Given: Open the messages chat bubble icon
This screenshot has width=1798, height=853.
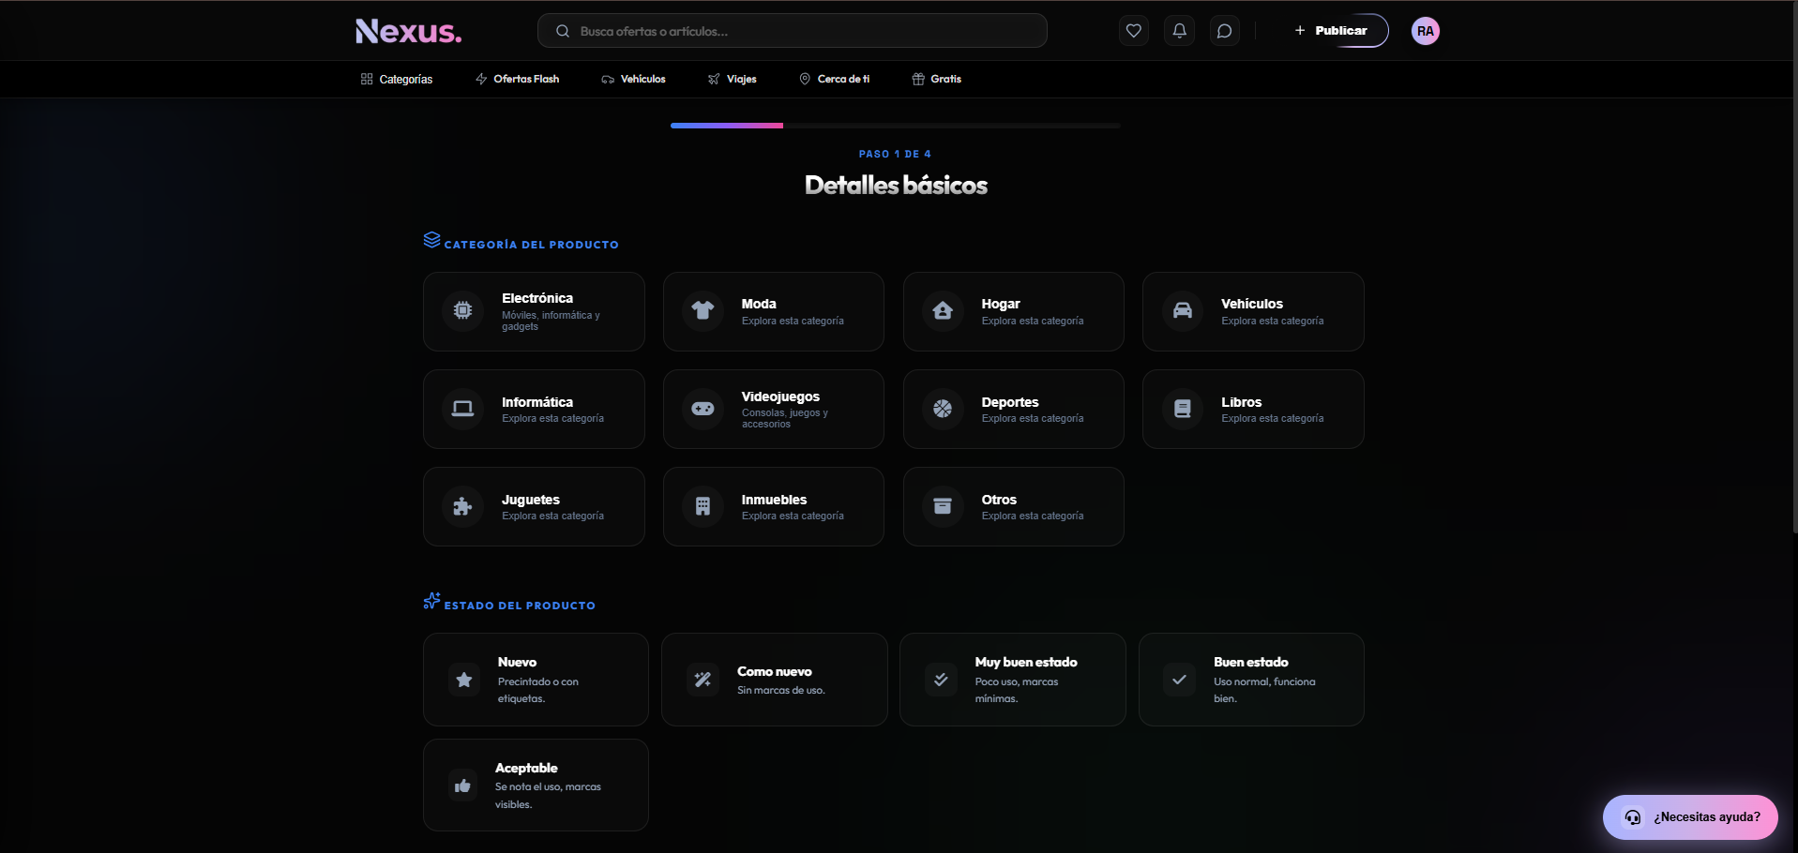Looking at the screenshot, I should point(1224,31).
